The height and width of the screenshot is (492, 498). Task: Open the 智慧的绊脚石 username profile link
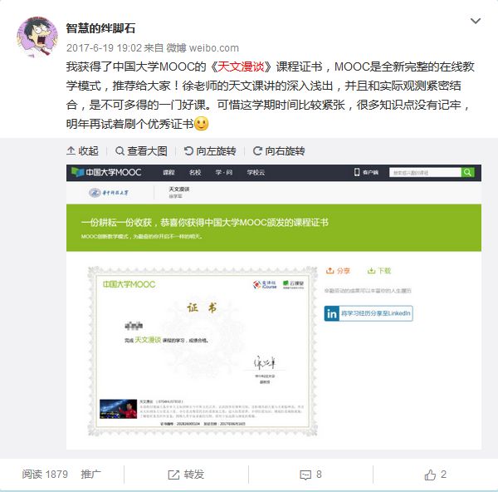click(100, 28)
